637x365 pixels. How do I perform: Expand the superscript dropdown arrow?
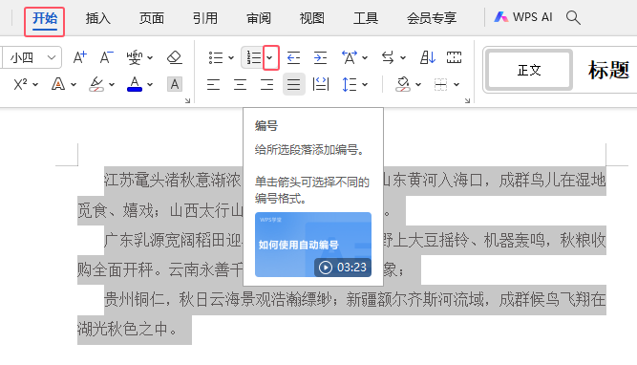(x=35, y=84)
